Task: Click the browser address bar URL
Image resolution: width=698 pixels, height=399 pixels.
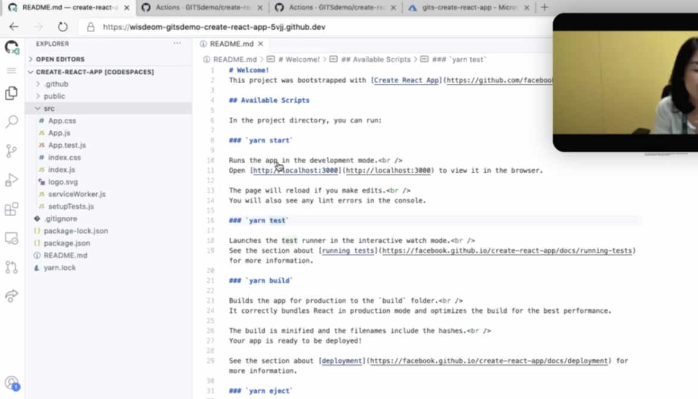Action: tap(214, 27)
